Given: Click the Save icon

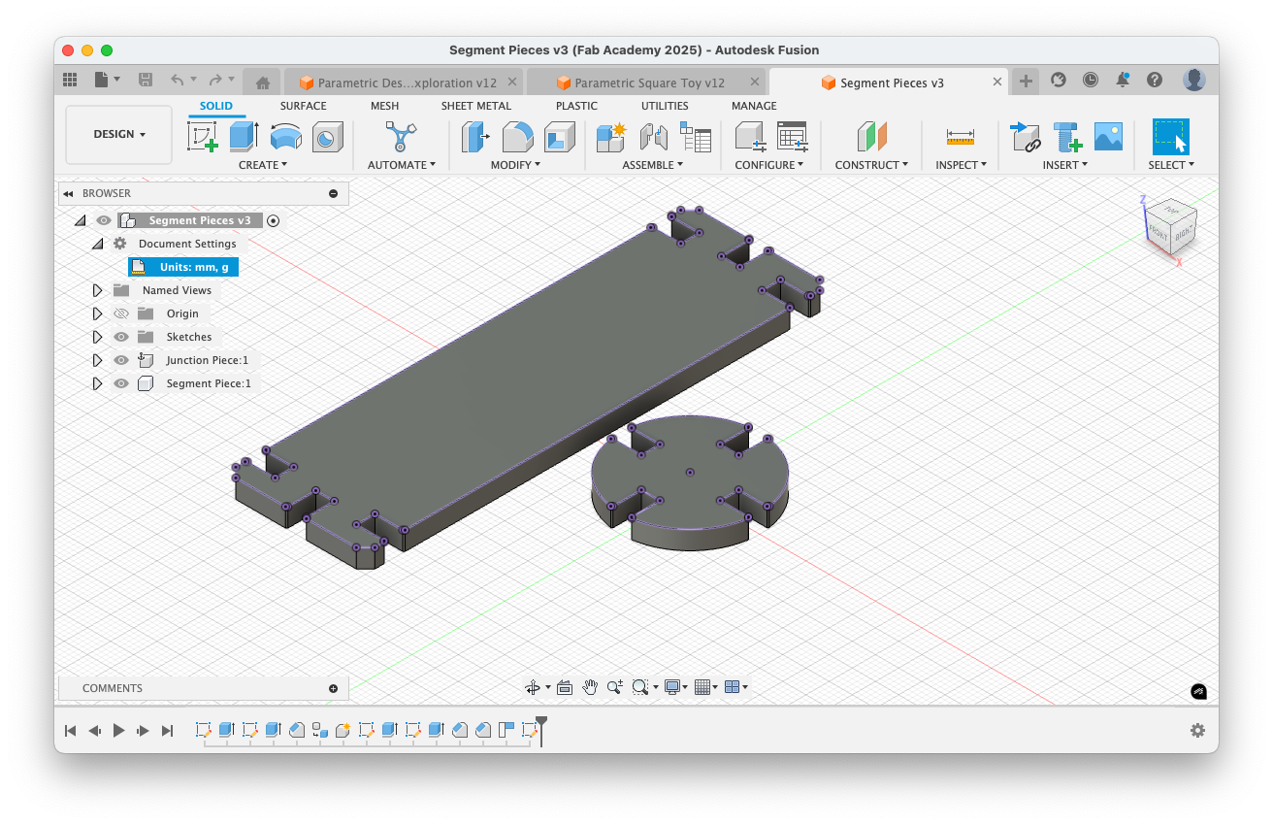Looking at the screenshot, I should [146, 80].
